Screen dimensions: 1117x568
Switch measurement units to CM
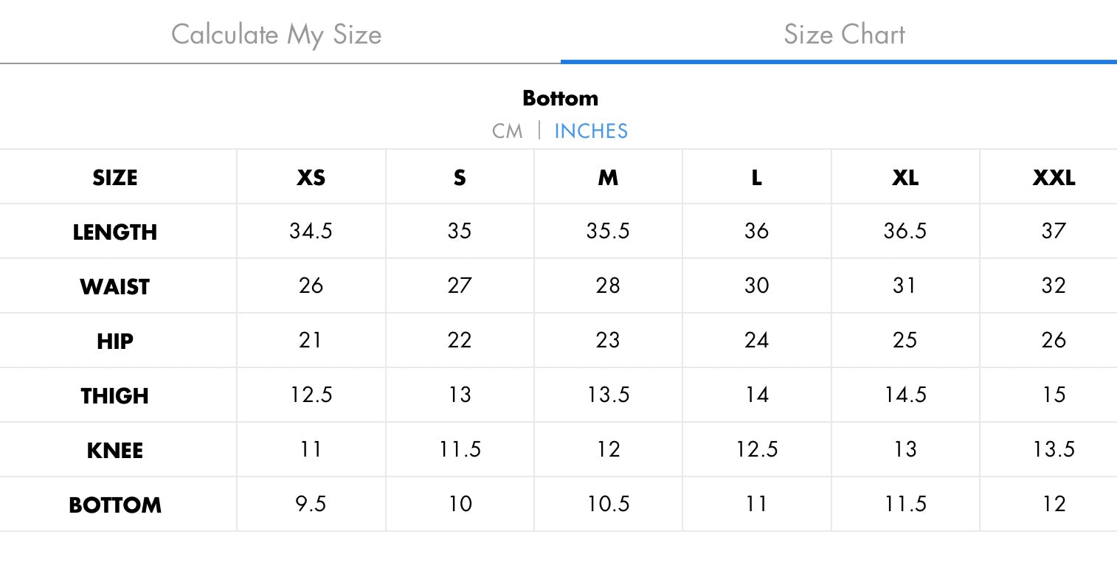tap(507, 131)
